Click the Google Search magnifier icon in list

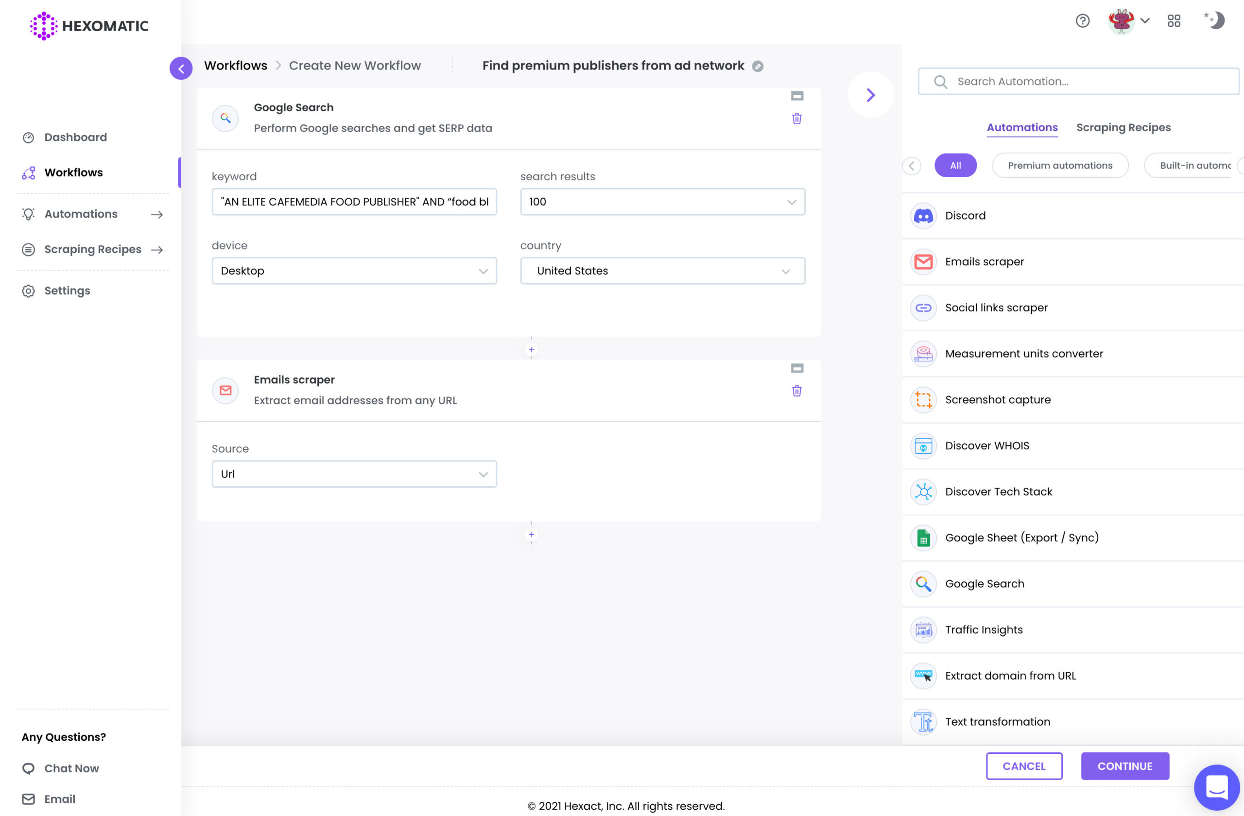click(x=923, y=583)
